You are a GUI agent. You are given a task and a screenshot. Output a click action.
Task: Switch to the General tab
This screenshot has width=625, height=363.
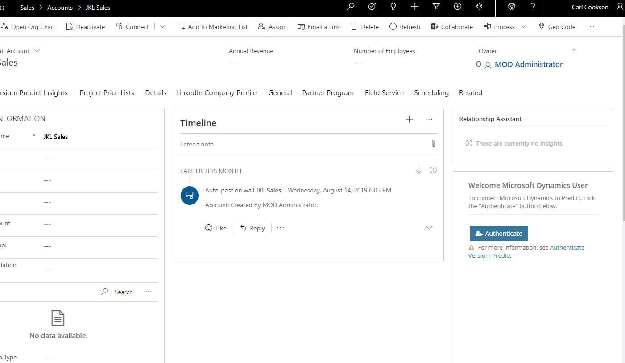pos(280,93)
